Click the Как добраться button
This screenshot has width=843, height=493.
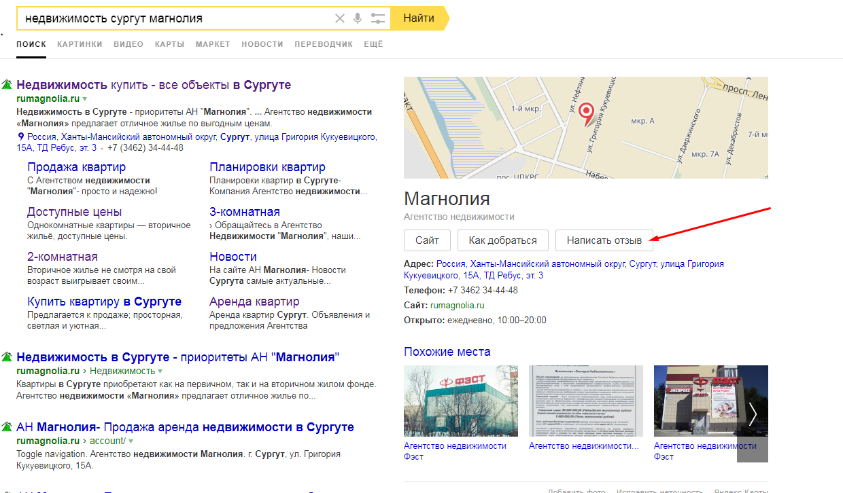(x=502, y=240)
